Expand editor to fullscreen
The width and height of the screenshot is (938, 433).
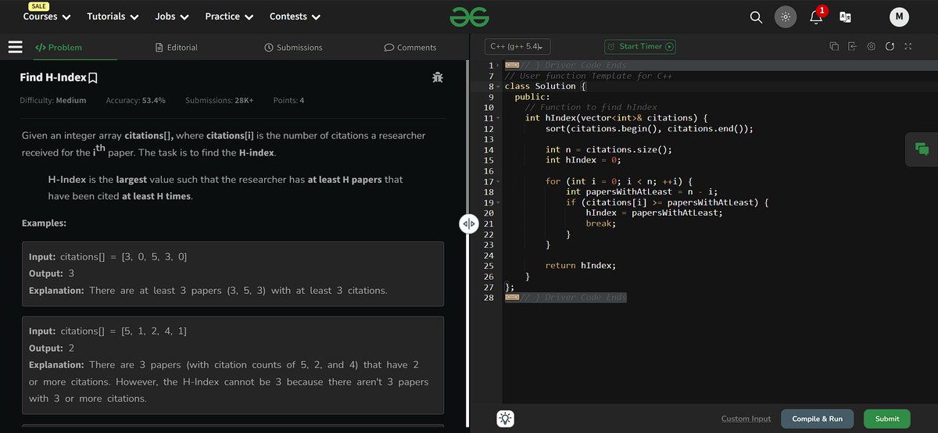tap(908, 47)
